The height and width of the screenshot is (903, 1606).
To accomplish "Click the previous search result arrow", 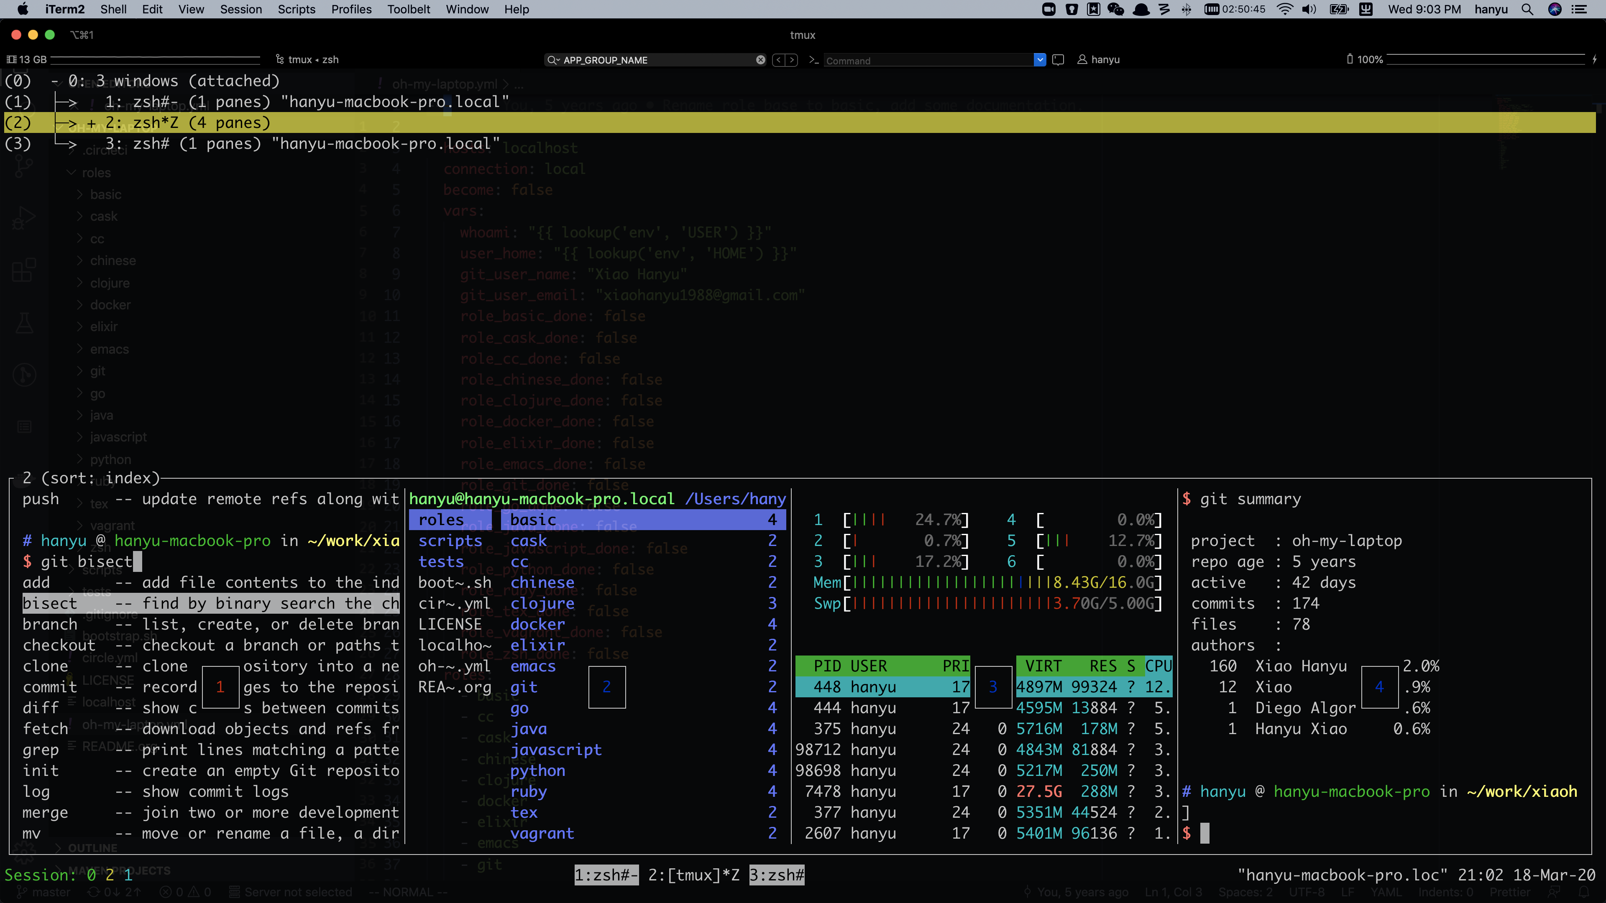I will [778, 60].
